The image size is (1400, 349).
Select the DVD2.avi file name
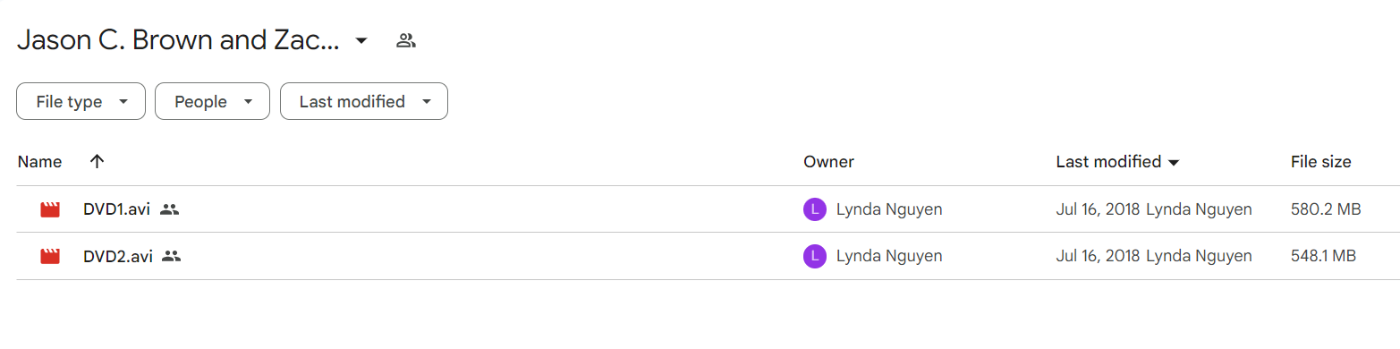click(x=118, y=256)
